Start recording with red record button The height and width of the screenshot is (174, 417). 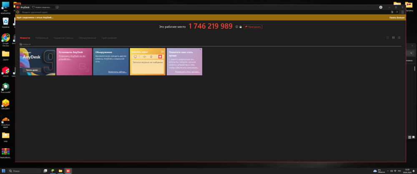tap(160, 56)
